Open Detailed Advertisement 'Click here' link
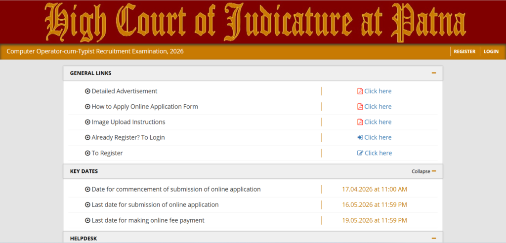Image resolution: width=506 pixels, height=243 pixels. [378, 91]
